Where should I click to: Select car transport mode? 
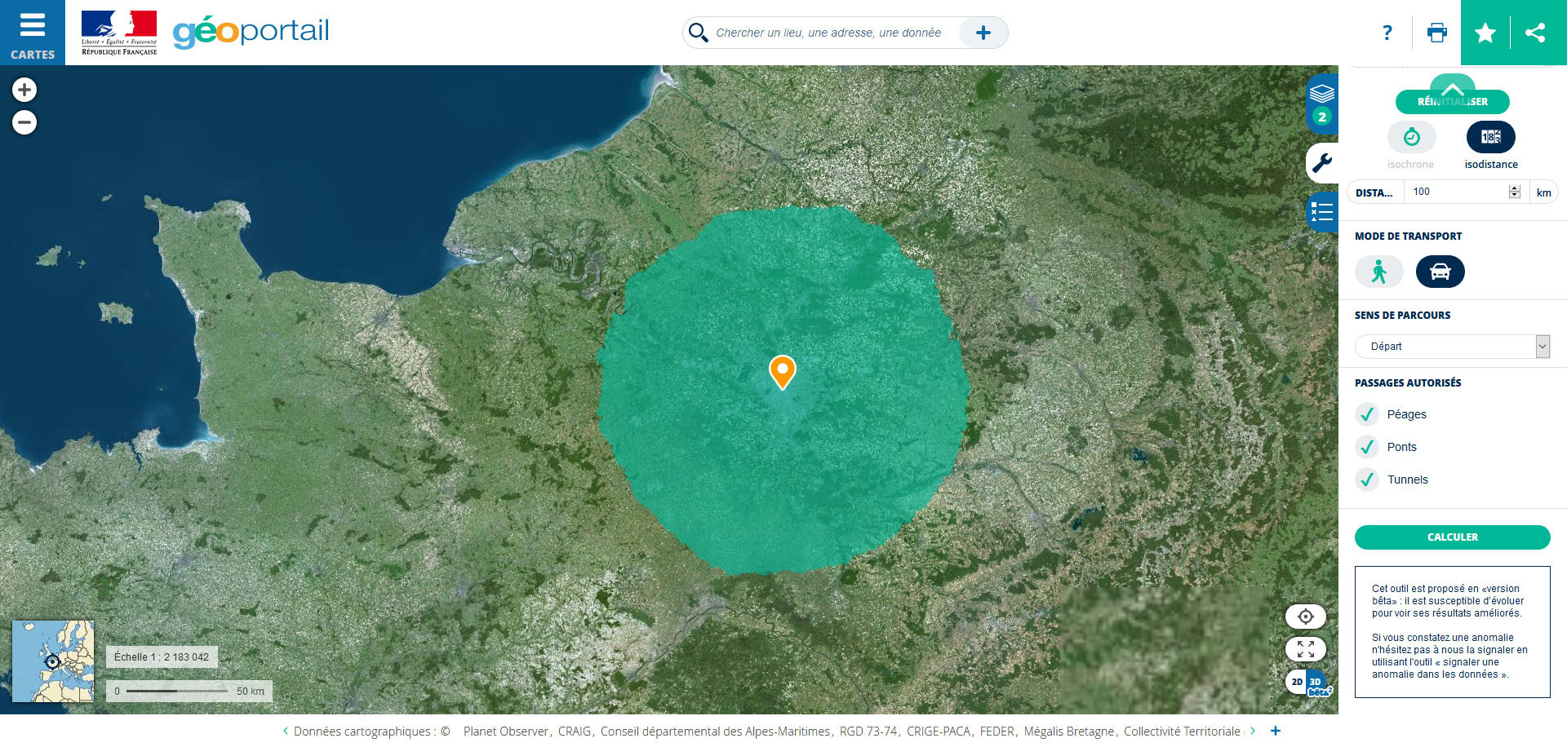[x=1440, y=272]
